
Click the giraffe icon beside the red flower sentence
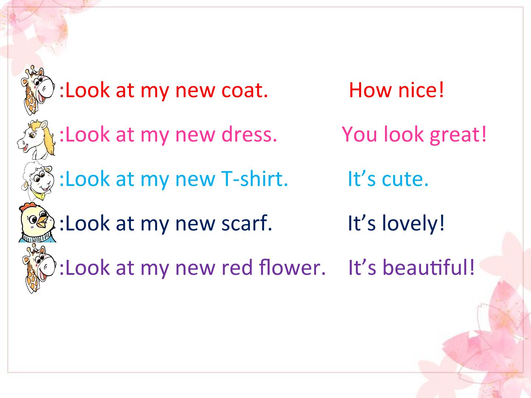pyautogui.click(x=38, y=268)
